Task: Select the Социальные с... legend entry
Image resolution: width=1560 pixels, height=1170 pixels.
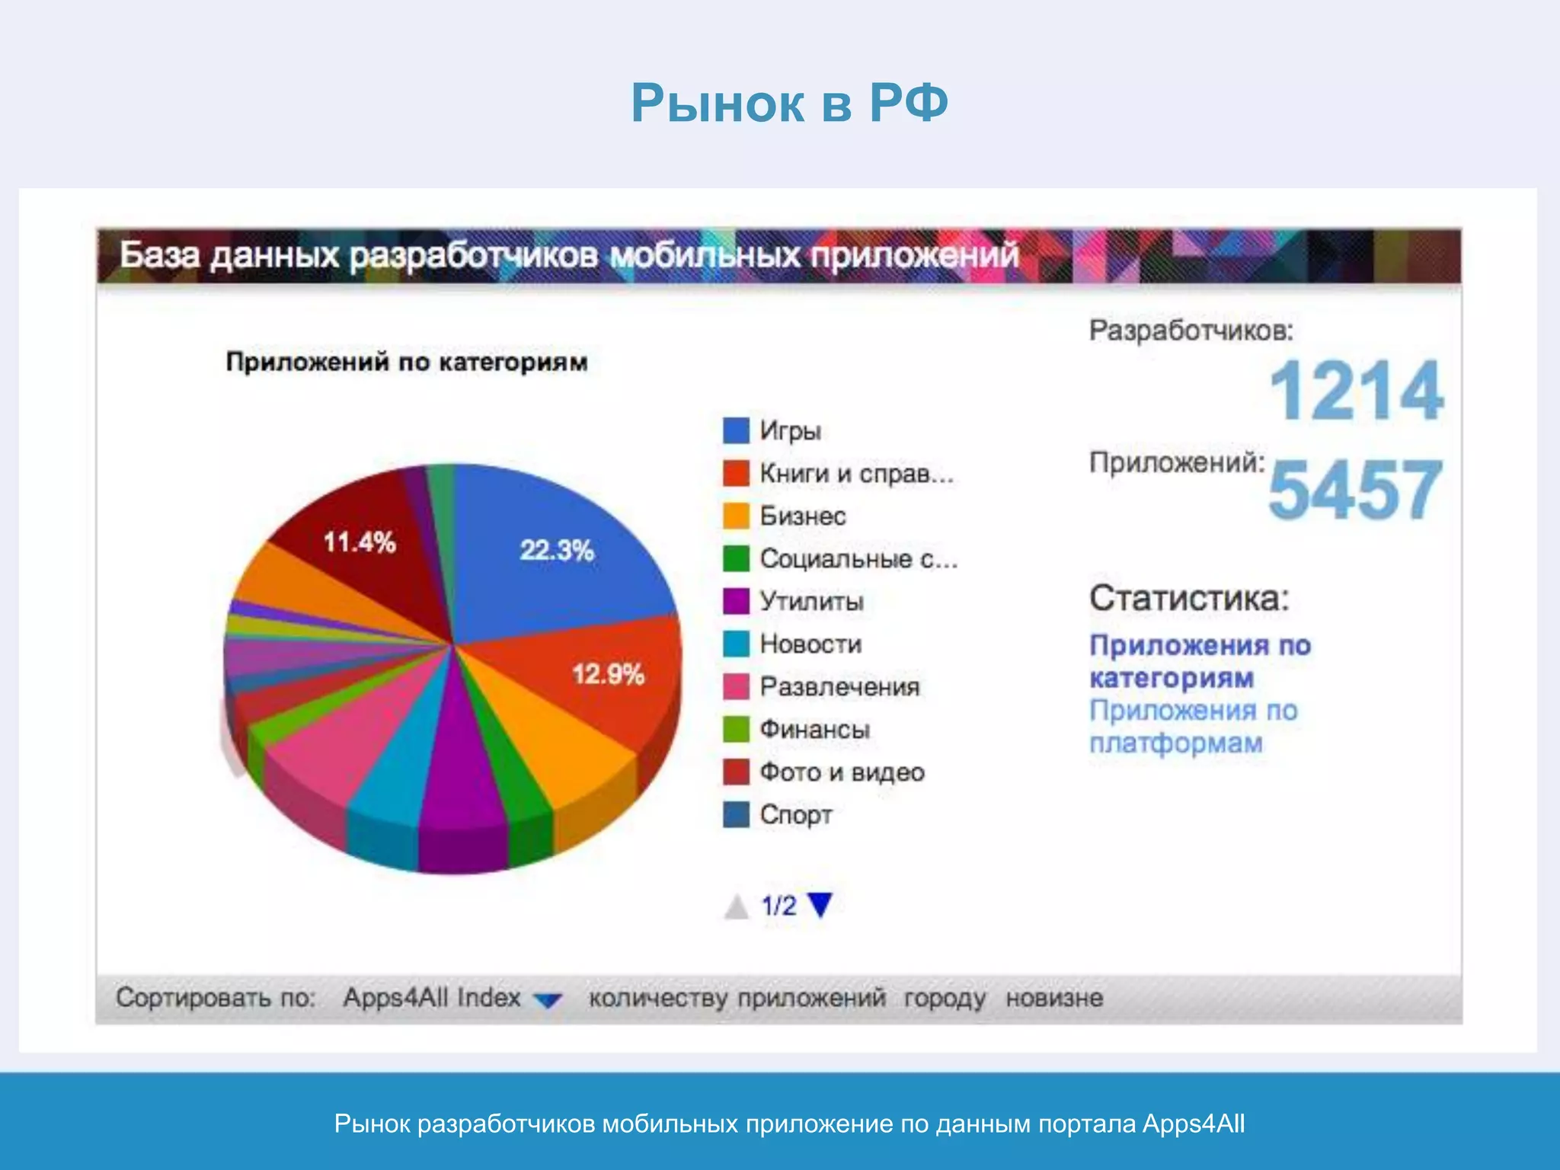Action: (x=840, y=558)
